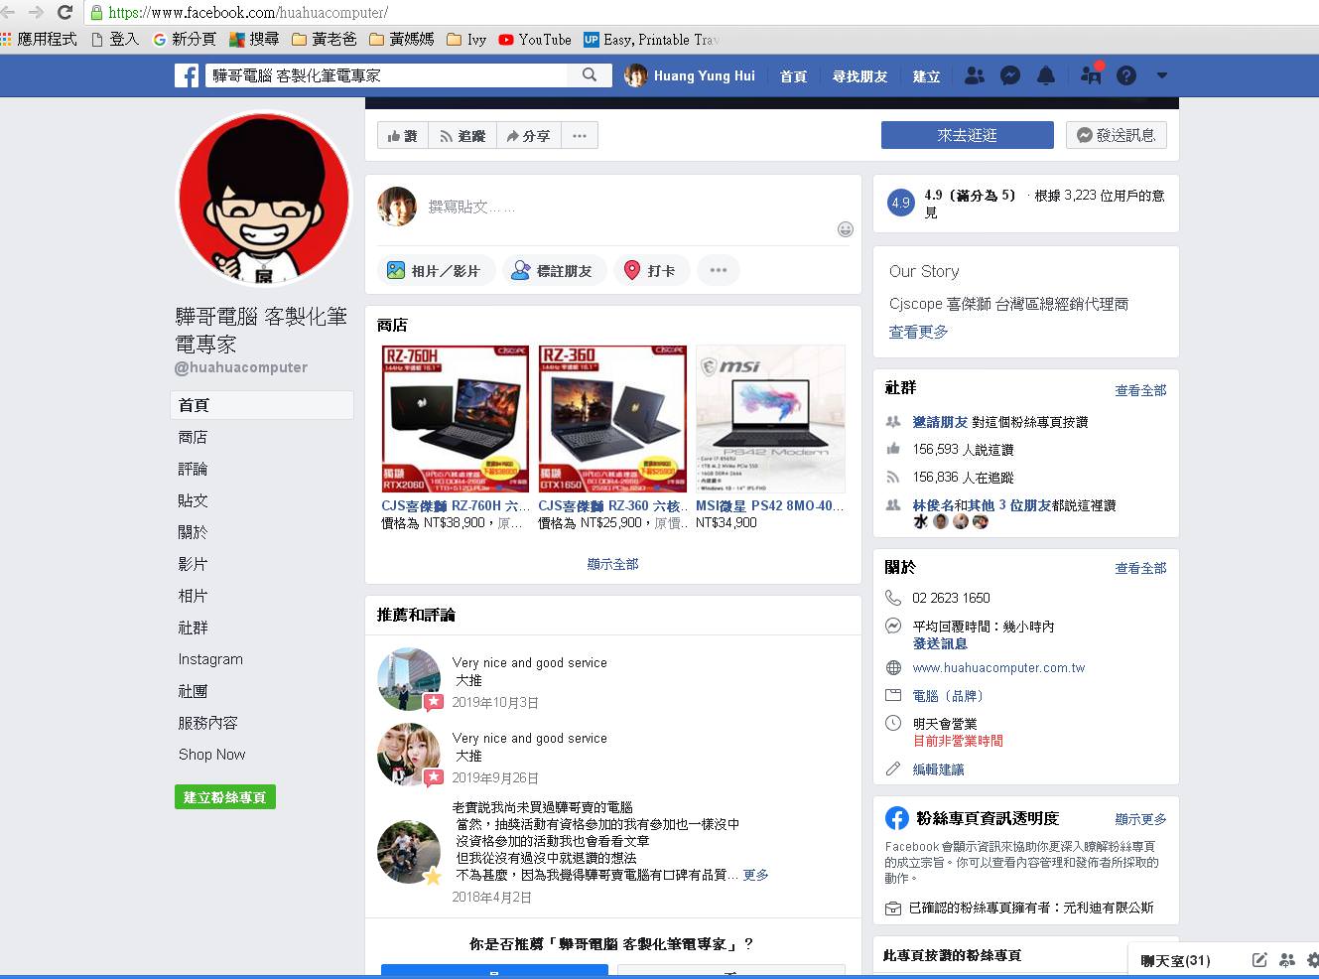Open the YouTube bookmark

pyautogui.click(x=535, y=40)
